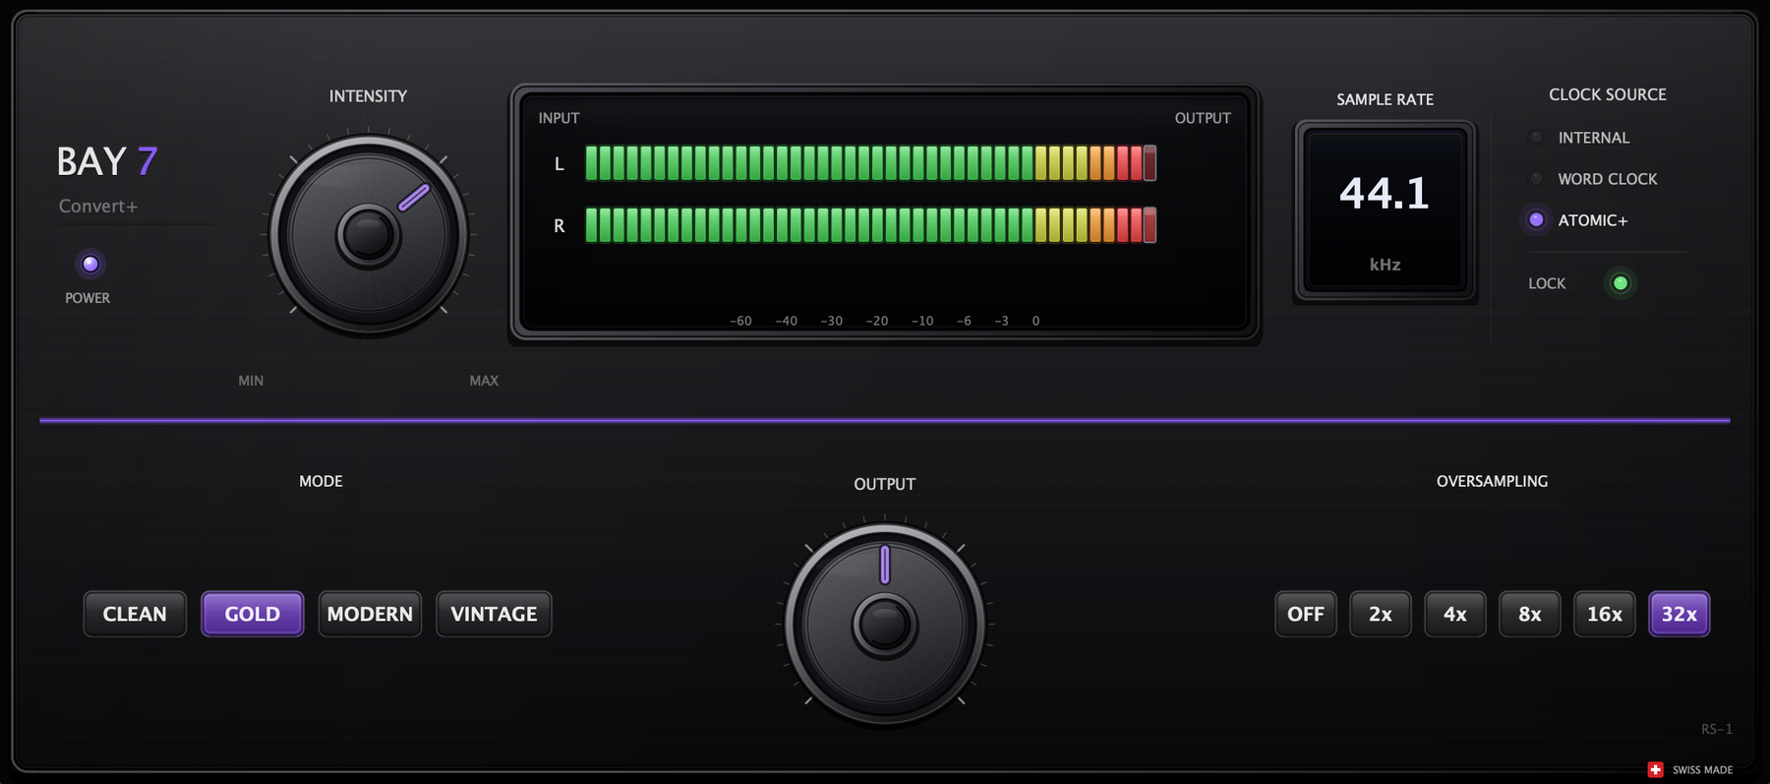Click the green LOCK indicator
The height and width of the screenshot is (784, 1770).
coord(1621,283)
